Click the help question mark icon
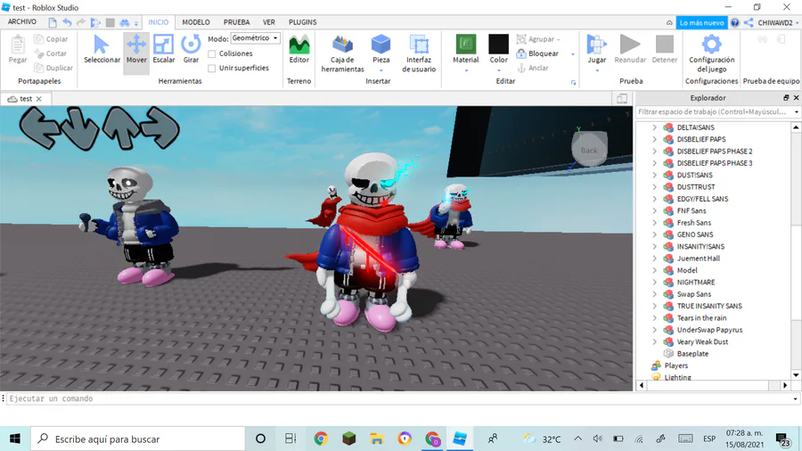802x451 pixels. (734, 22)
